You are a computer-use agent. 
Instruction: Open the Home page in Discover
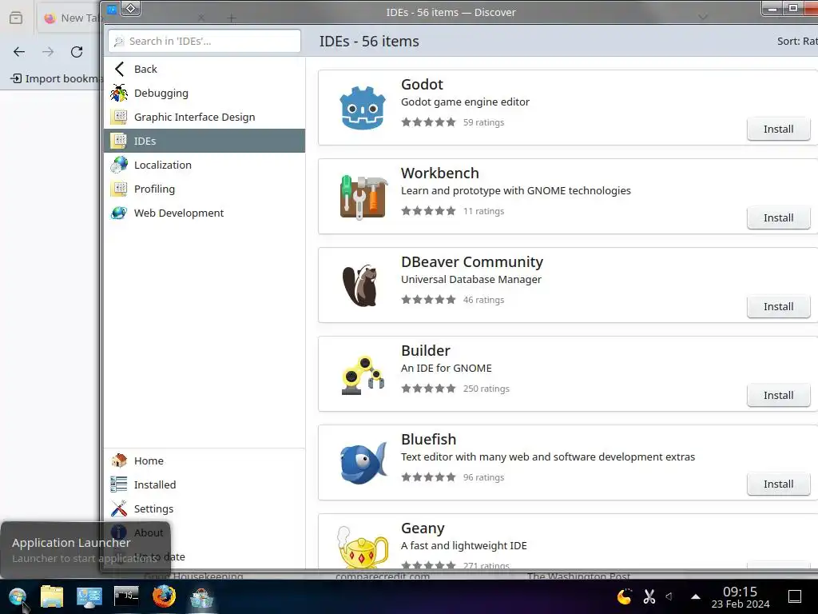point(204,460)
